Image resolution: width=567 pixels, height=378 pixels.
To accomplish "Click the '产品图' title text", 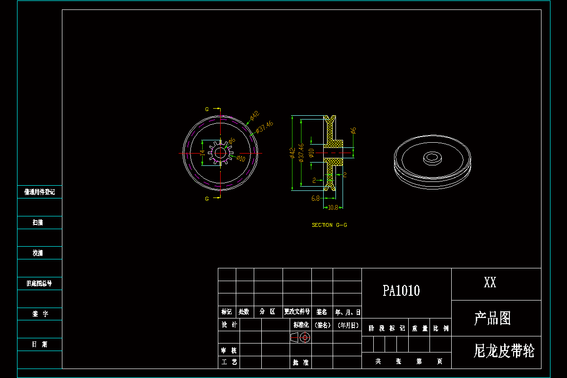I will [x=492, y=318].
